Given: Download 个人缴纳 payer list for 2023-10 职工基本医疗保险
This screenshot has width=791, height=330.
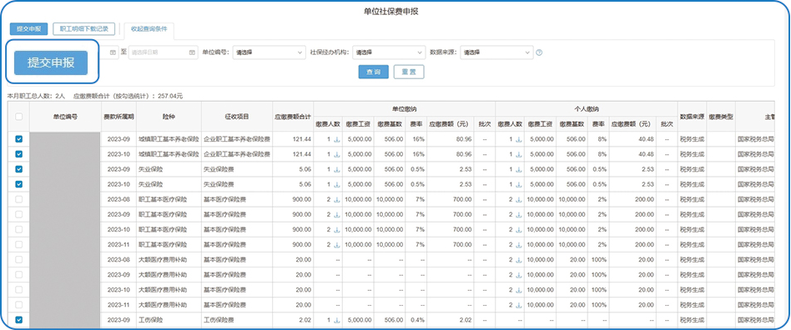Looking at the screenshot, I should point(519,230).
